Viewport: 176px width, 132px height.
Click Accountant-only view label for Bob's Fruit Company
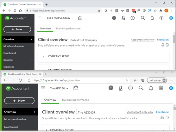142,40
